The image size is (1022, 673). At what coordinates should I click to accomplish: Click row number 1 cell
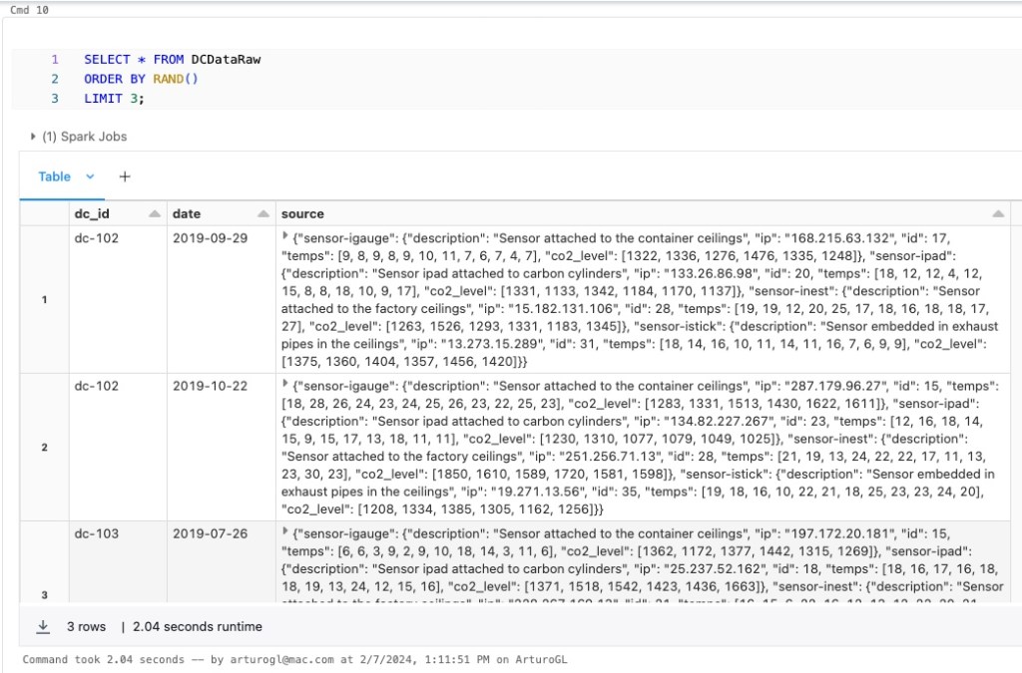[x=44, y=299]
